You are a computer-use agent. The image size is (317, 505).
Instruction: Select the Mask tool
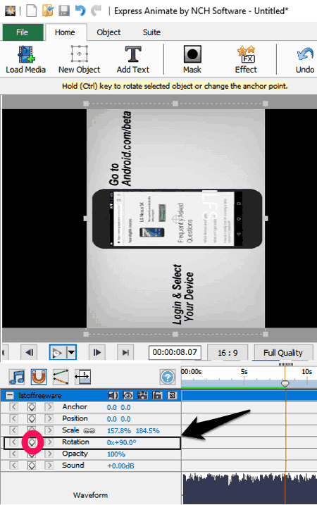tap(192, 60)
